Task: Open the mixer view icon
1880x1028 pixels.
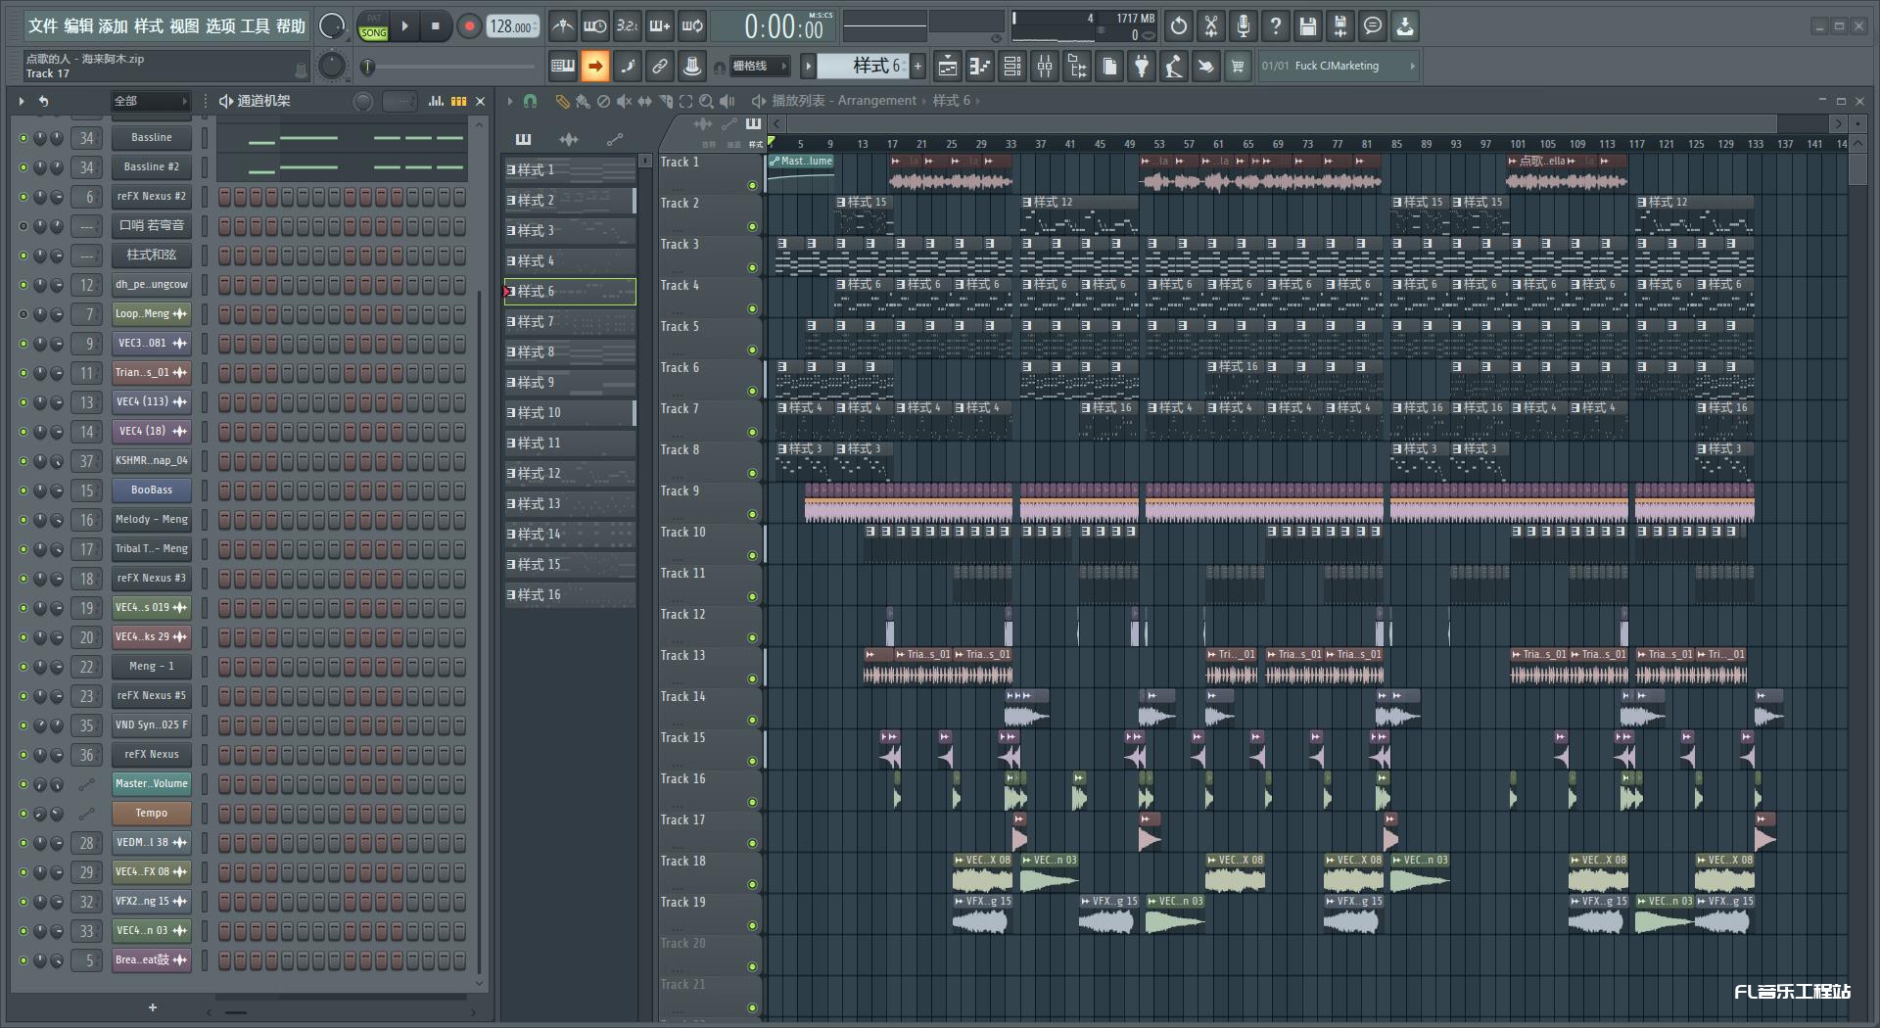Action: coord(1045,67)
